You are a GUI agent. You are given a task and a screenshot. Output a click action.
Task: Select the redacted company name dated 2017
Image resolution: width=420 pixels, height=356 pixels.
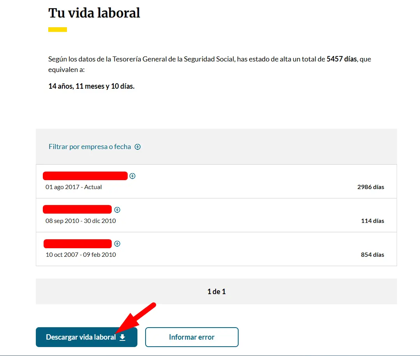[85, 176]
